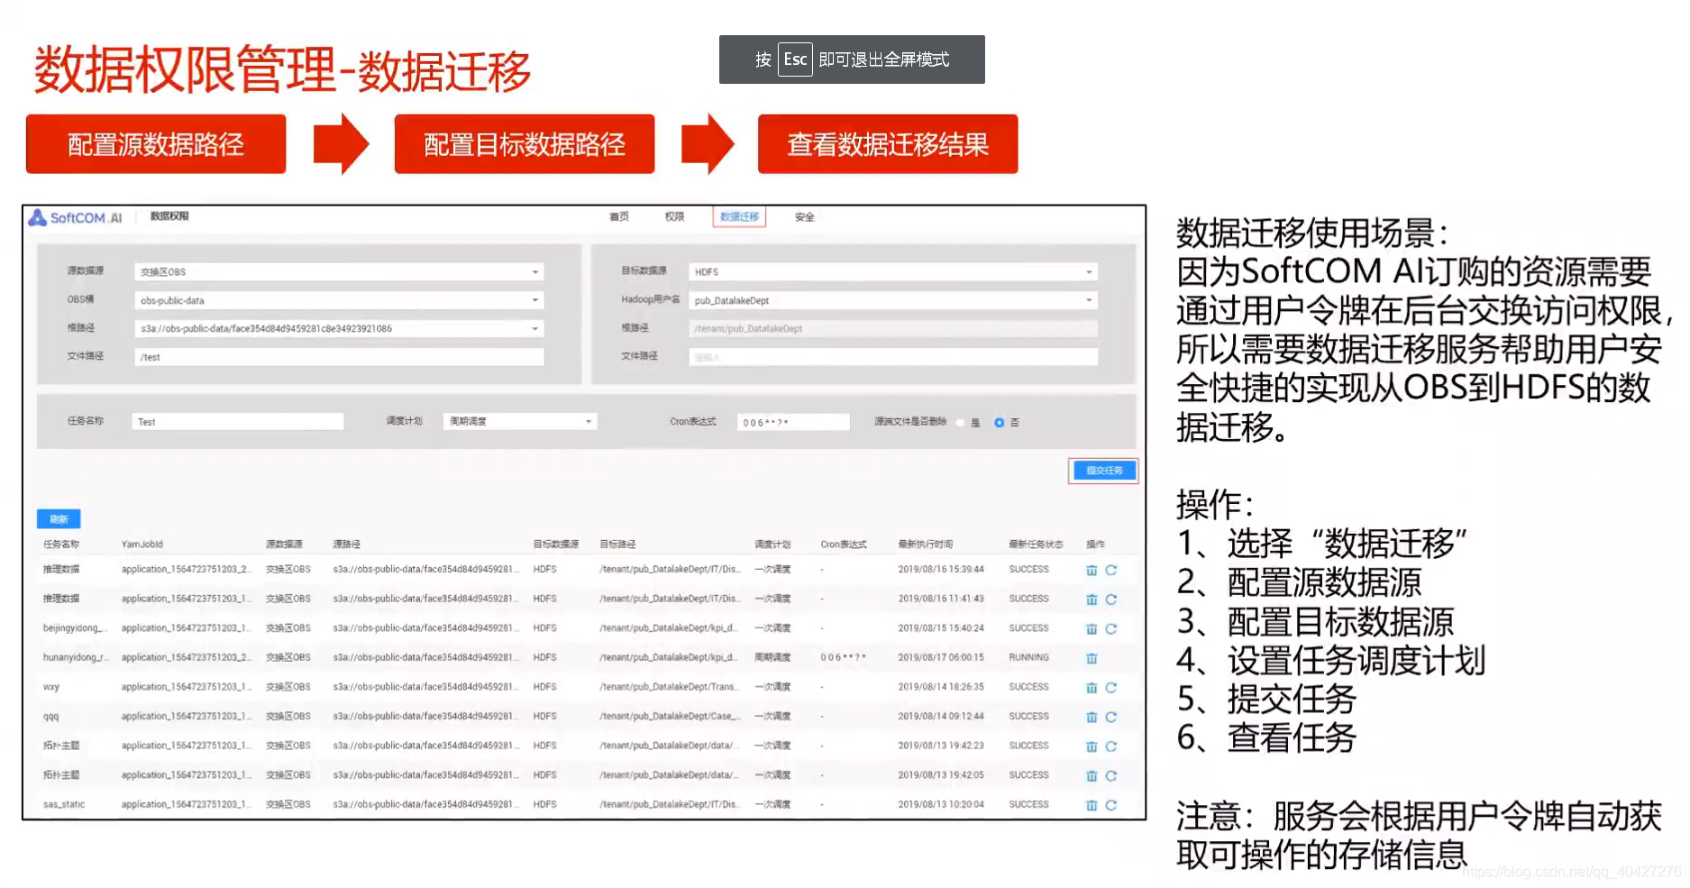Delete the 拓扑主题 task from 19:42:23

point(1092,746)
